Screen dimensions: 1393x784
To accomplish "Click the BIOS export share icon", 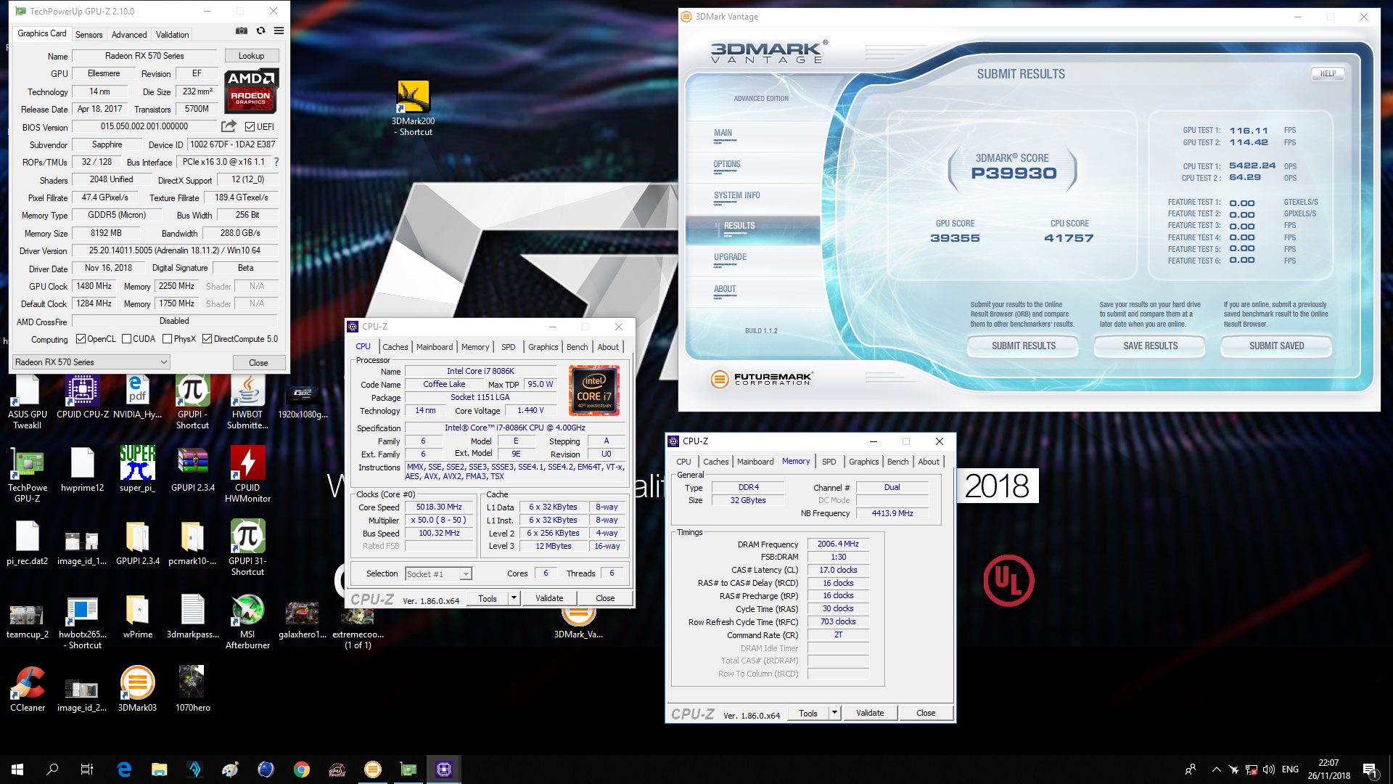I will click(x=229, y=126).
